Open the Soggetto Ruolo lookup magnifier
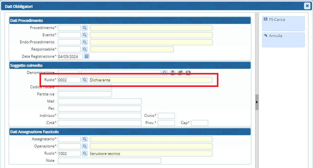This screenshot has height=168, width=313. tap(85, 80)
